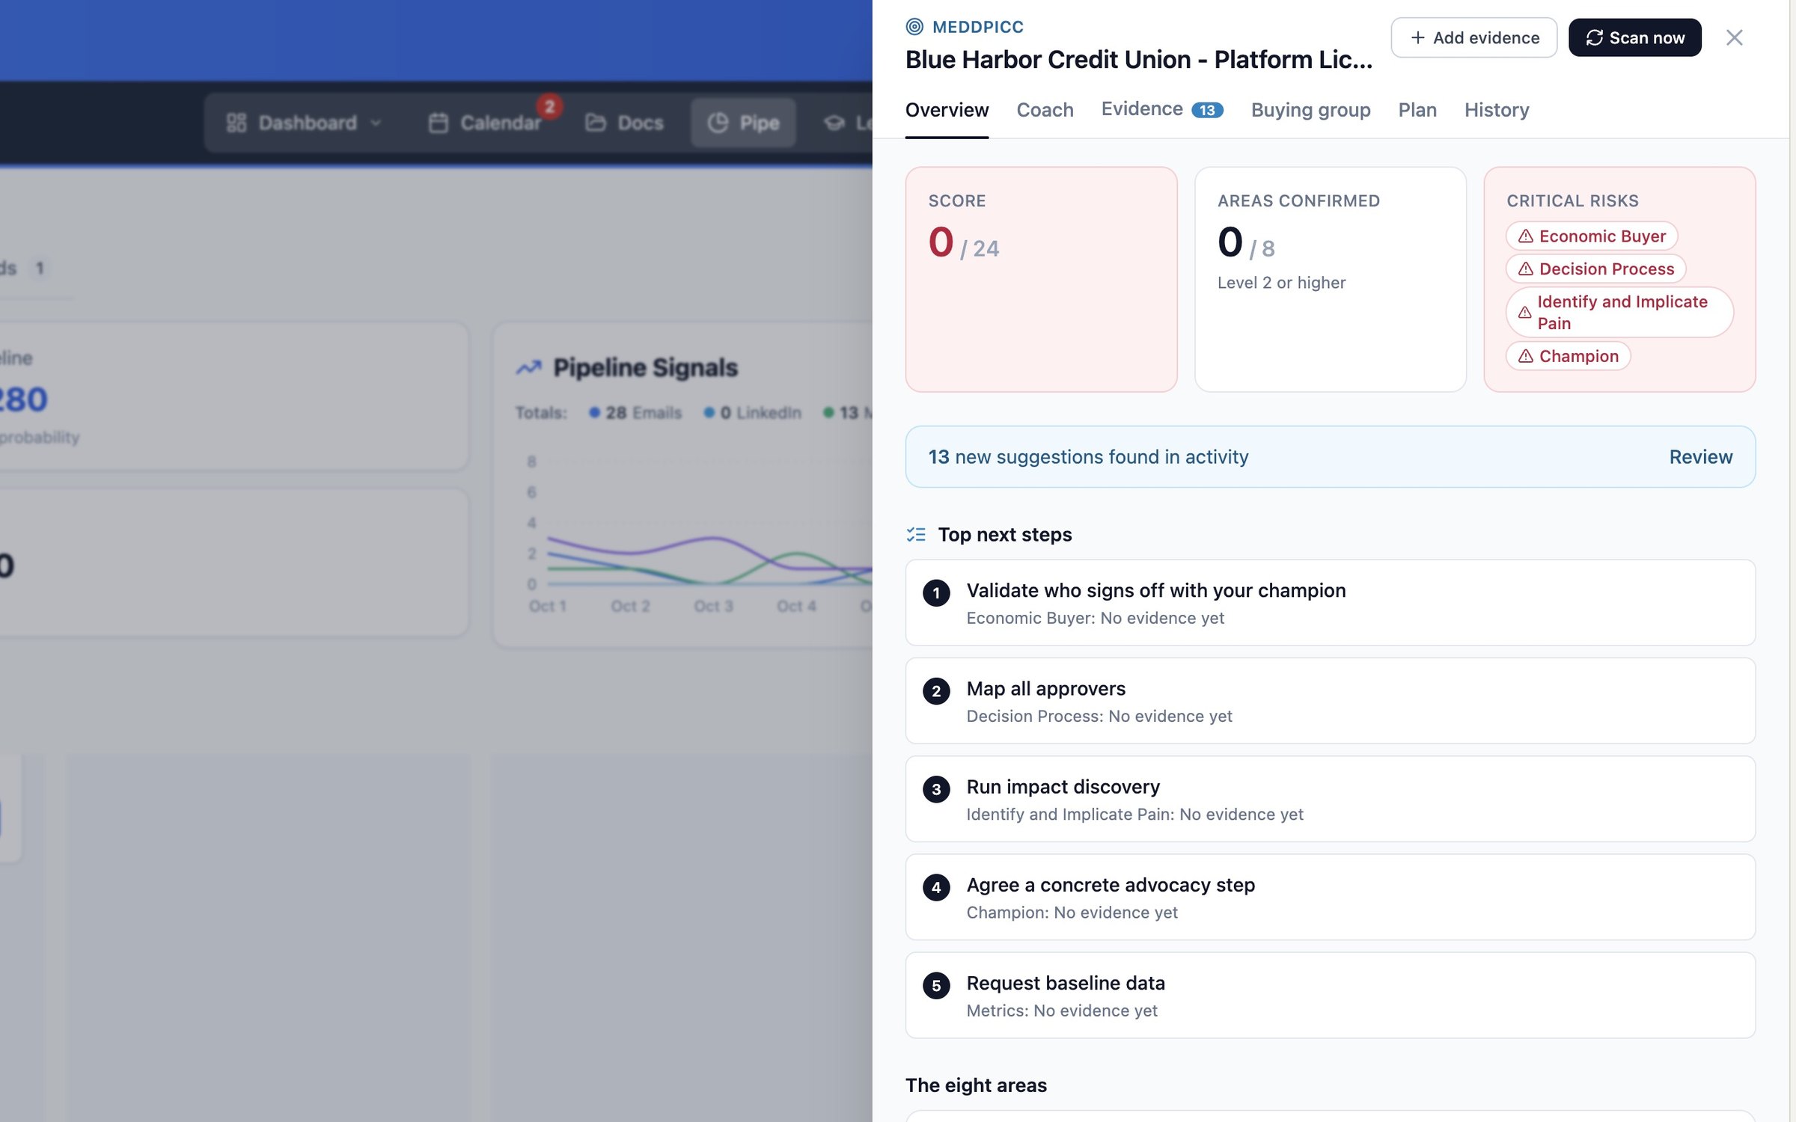Screen dimensions: 1796x1122
Task: Click the Calendar notification badge
Action: [x=549, y=106]
